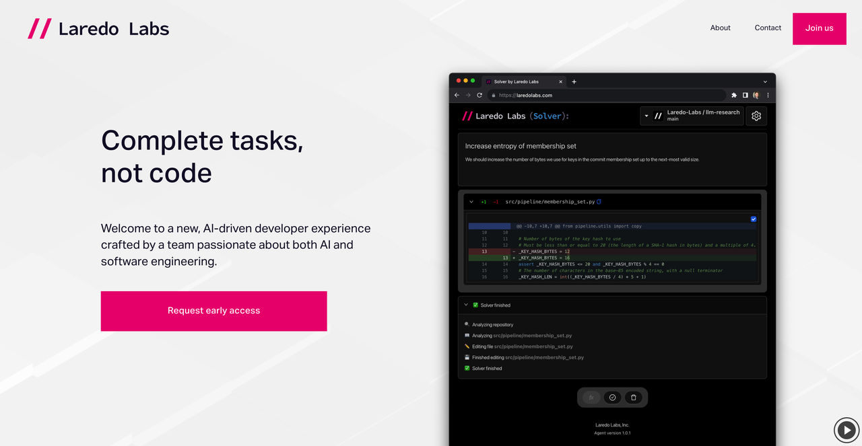The image size is (862, 446).
Task: Discard with the trash can button
Action: [633, 398]
